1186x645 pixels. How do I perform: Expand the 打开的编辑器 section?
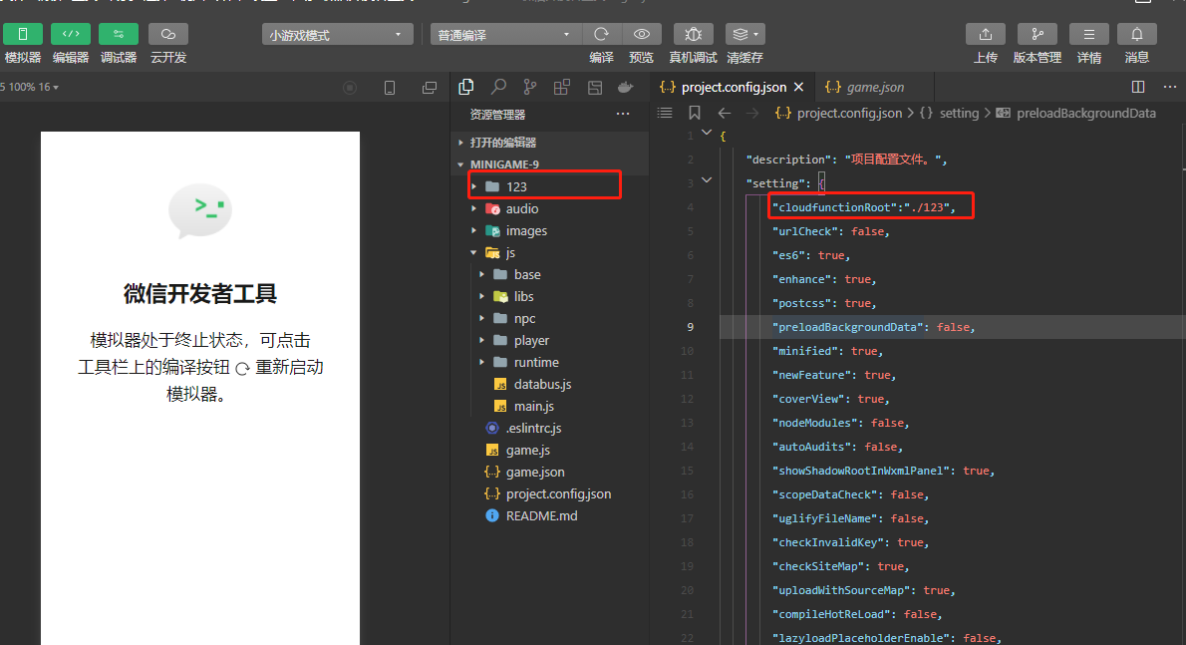pos(550,143)
